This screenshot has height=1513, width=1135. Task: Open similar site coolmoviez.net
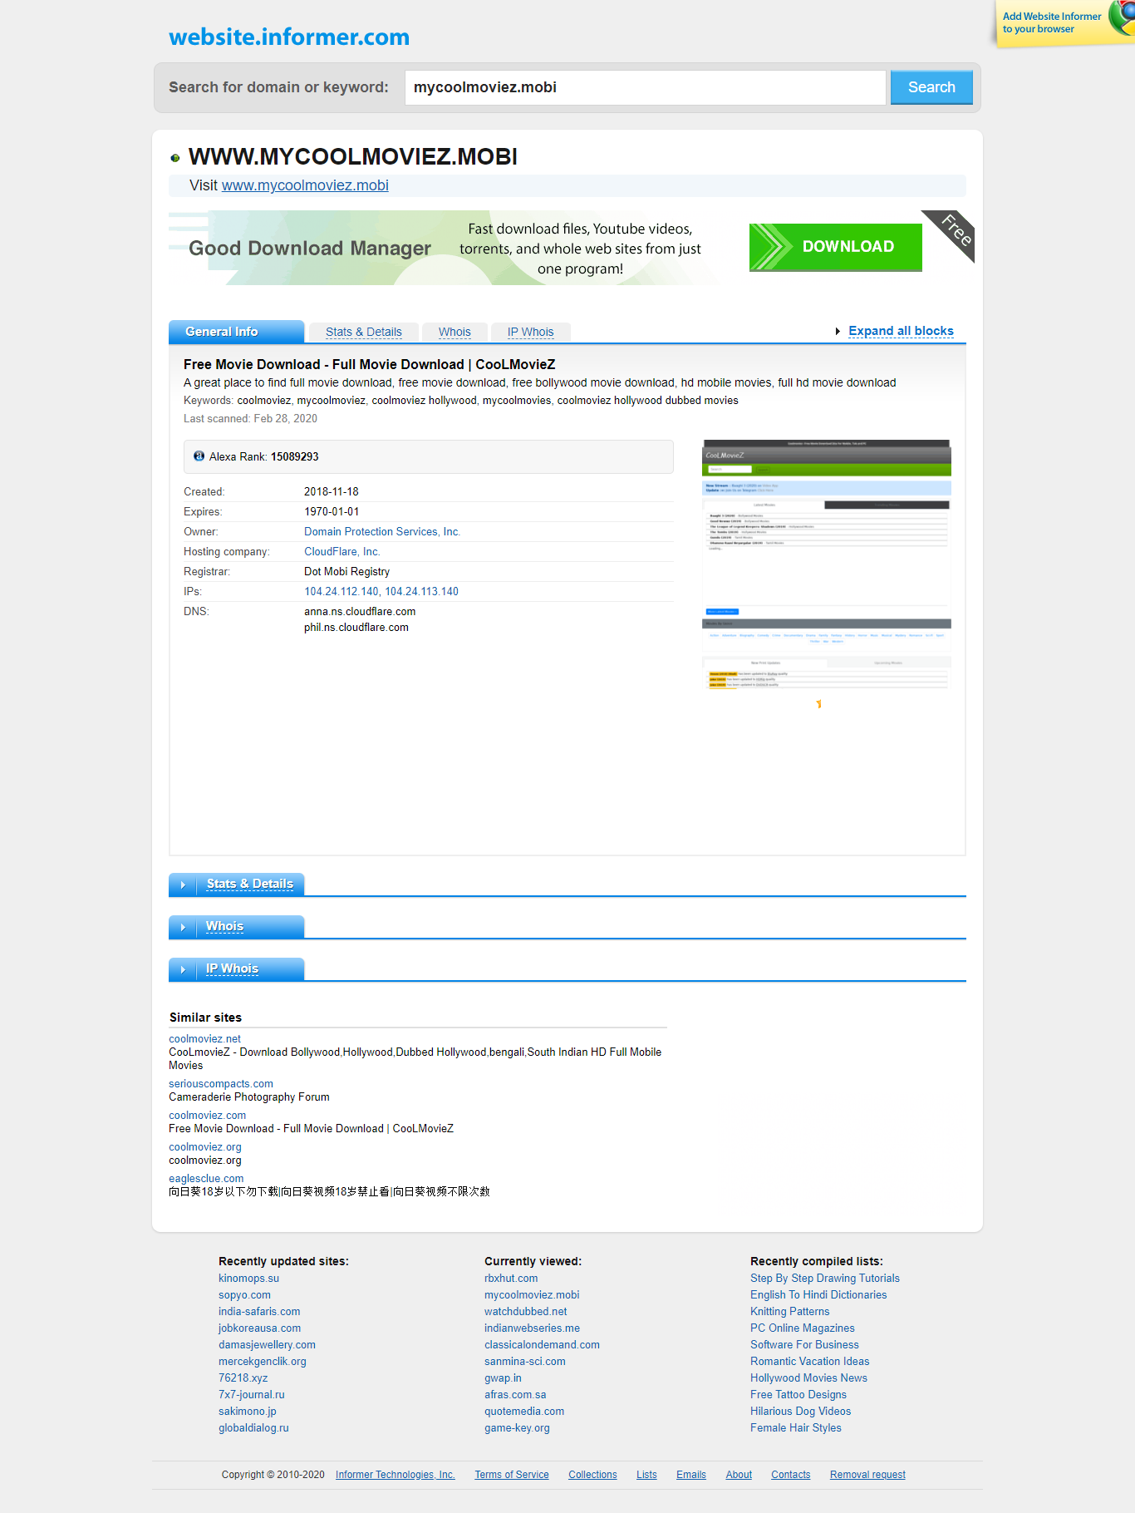204,1039
